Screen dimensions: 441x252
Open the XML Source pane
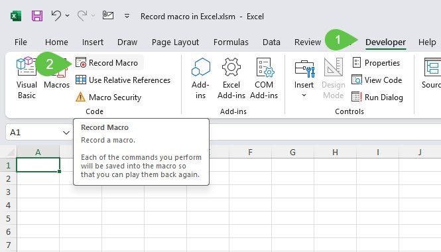click(x=432, y=73)
